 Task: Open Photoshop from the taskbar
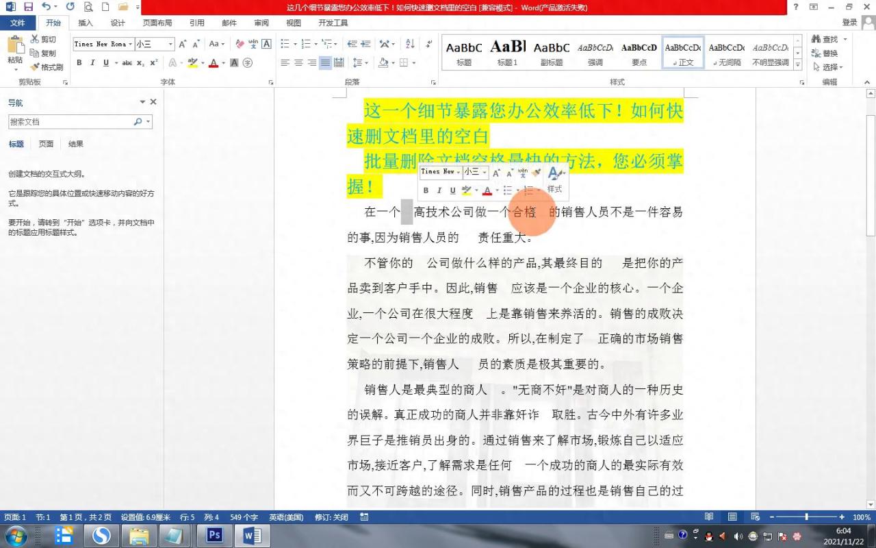coord(214,534)
